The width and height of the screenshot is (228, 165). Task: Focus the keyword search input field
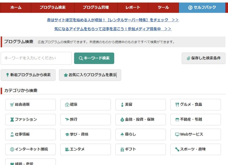pos(36,58)
